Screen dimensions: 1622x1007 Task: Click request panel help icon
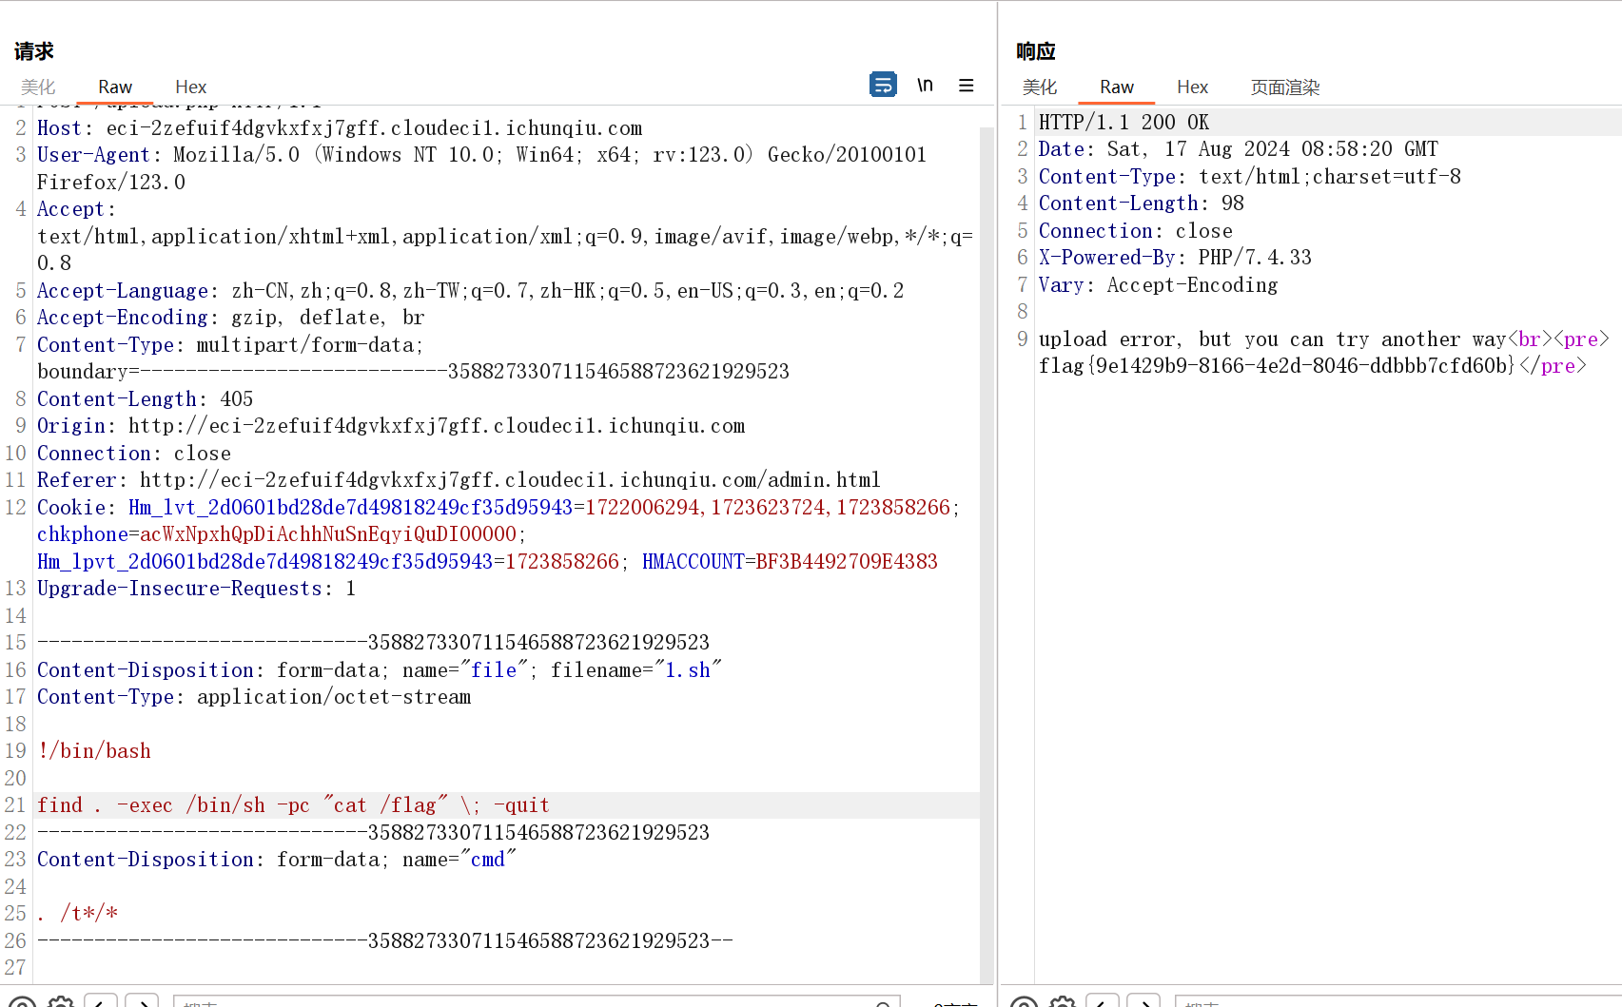tap(22, 1001)
